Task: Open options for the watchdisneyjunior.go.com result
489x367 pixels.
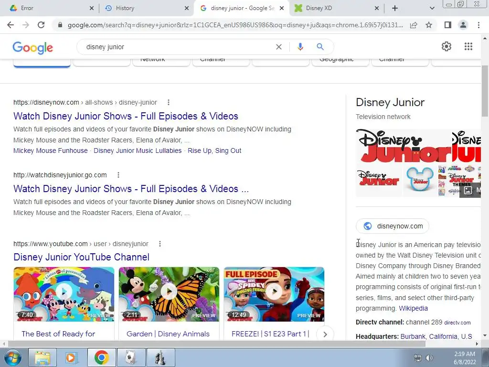Action: click(118, 175)
